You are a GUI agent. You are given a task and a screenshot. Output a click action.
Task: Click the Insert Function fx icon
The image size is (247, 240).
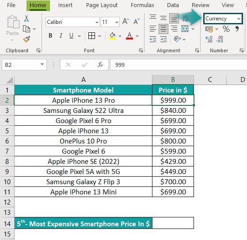pos(100,65)
